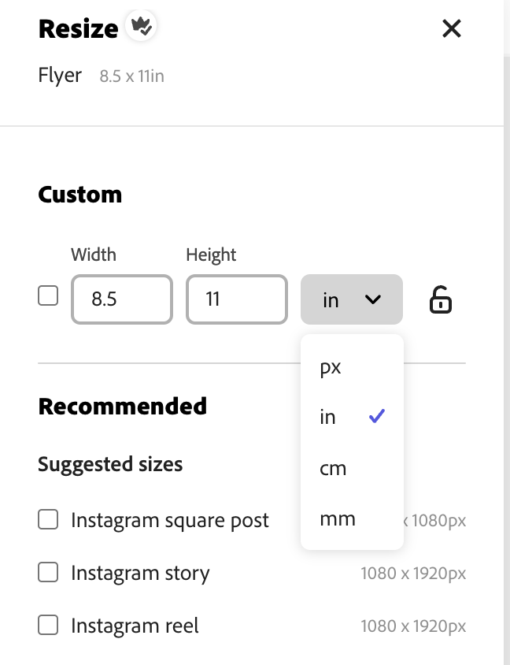
Task: Click the Custom section heading
Action: click(x=79, y=194)
